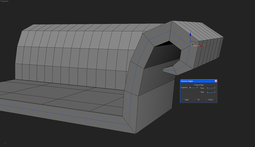The height and width of the screenshot is (147, 255).
Task: Click the Slide value field
Action: pos(210,92)
